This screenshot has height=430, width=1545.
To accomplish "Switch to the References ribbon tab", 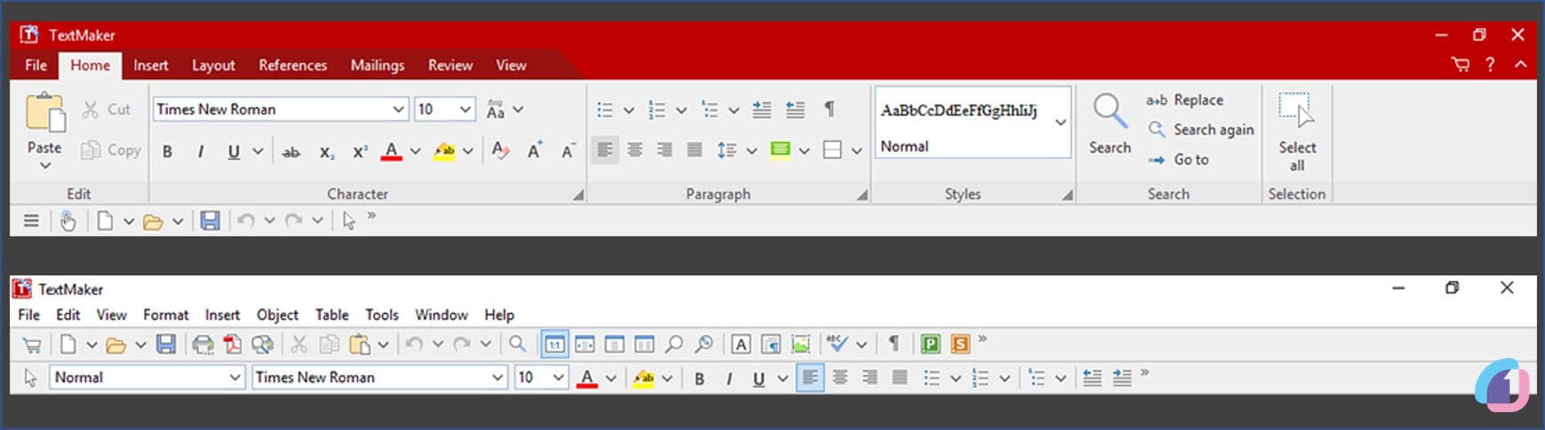I will pyautogui.click(x=292, y=65).
